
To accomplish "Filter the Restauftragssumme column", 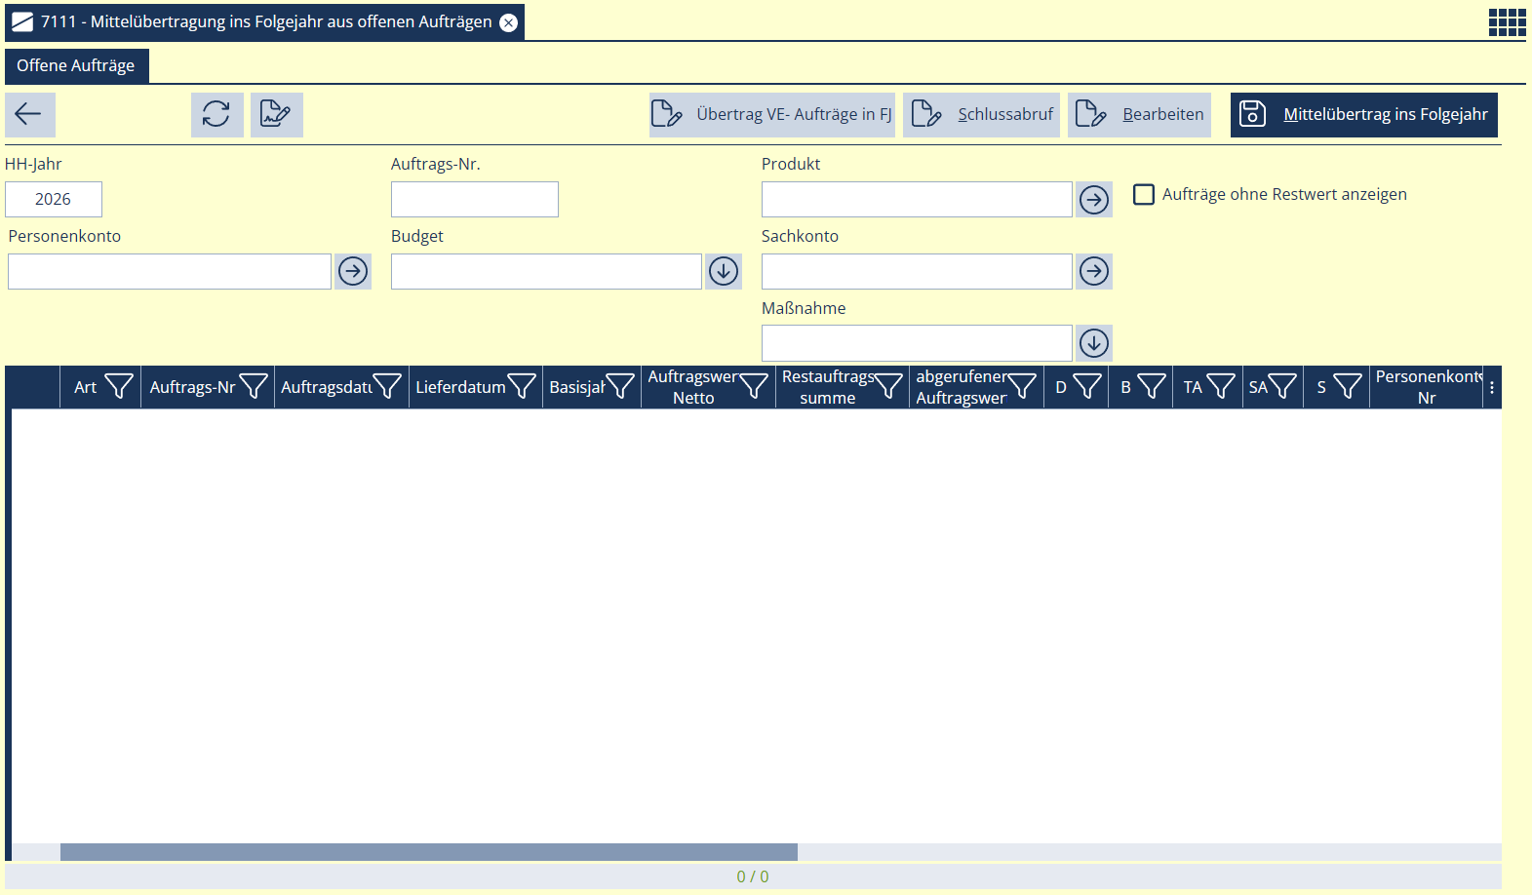I will [888, 387].
